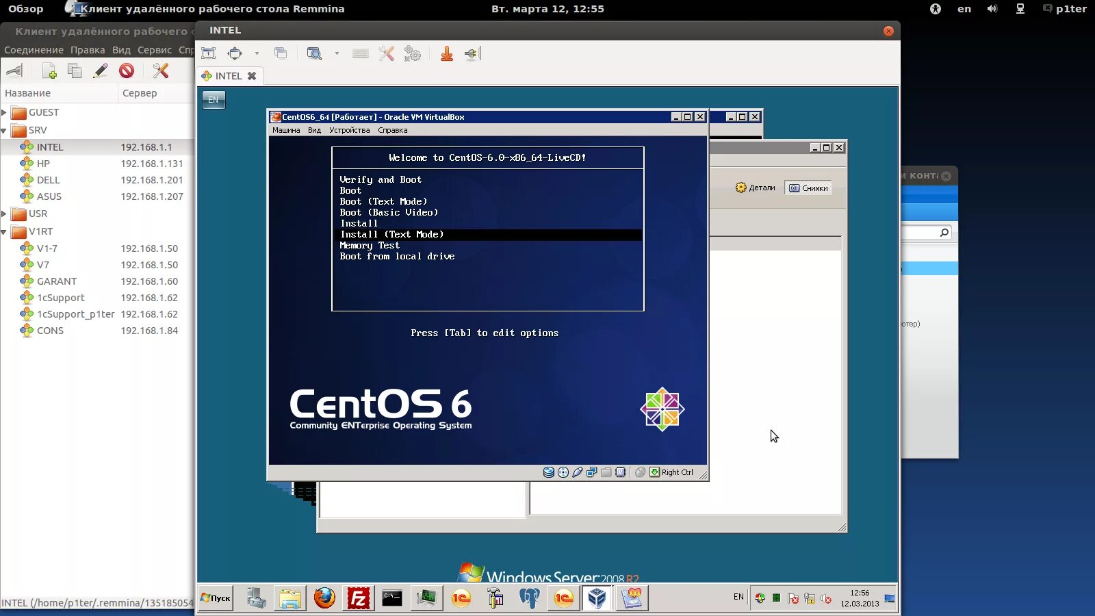
Task: Click the EN language button in remote session corner
Action: click(214, 100)
